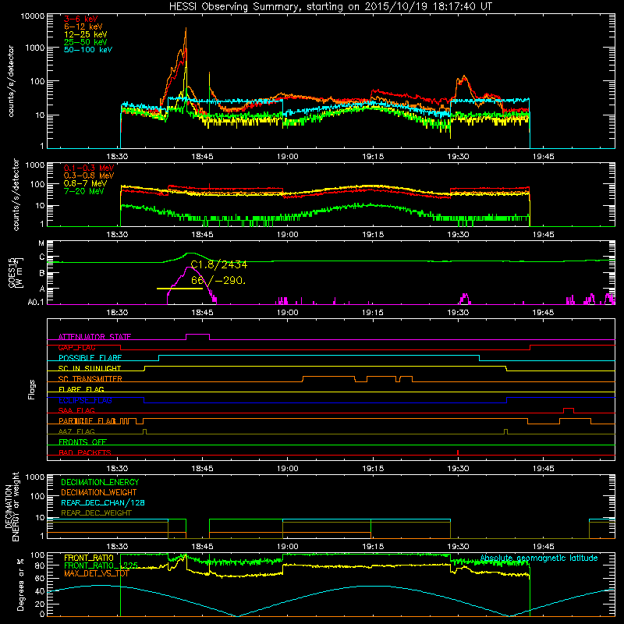
Task: Click the DECIMATION ENERGY or weight axis label
Action: pyautogui.click(x=12, y=507)
